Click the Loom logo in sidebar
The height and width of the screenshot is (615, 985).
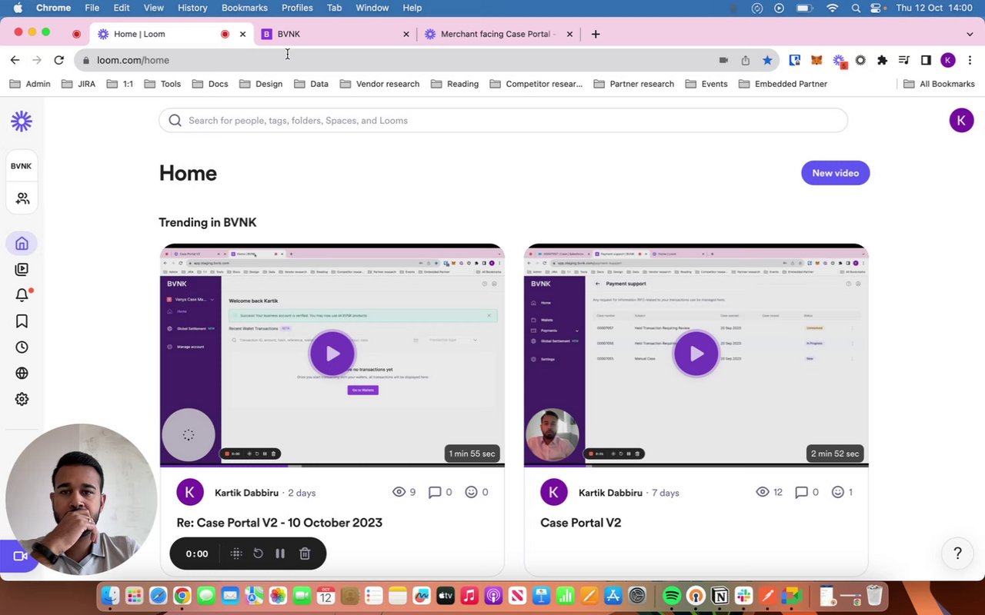point(22,121)
